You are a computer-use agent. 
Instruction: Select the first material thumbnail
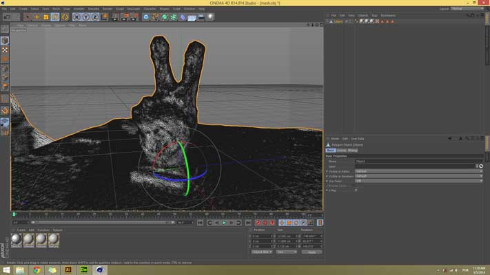pos(17,239)
